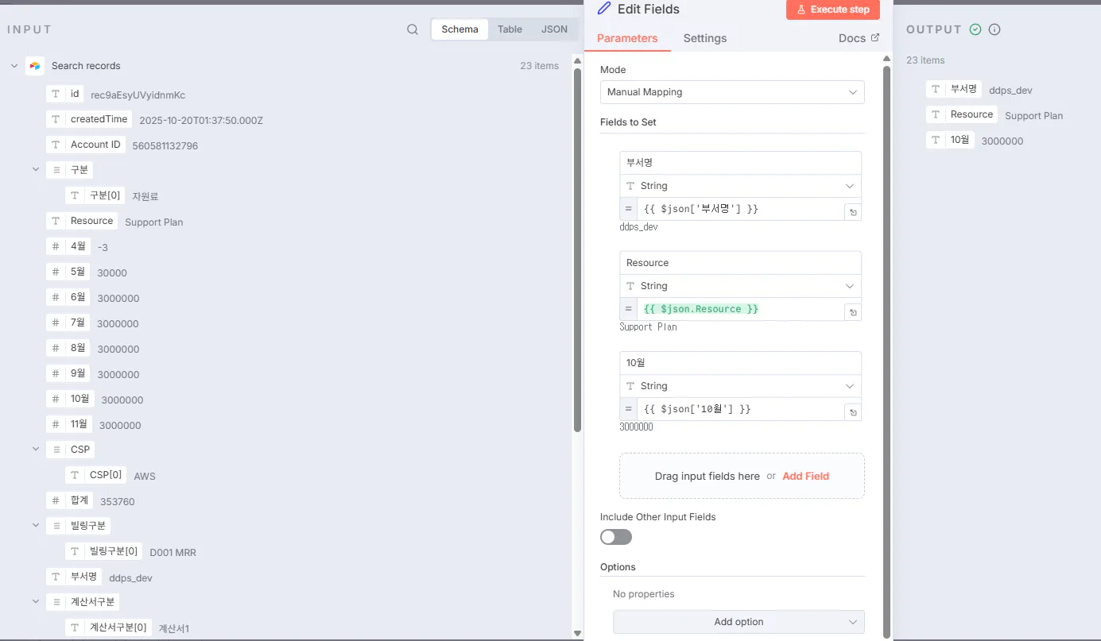Click the 부서명 field name input
Image resolution: width=1101 pixels, height=641 pixels.
[x=740, y=163]
